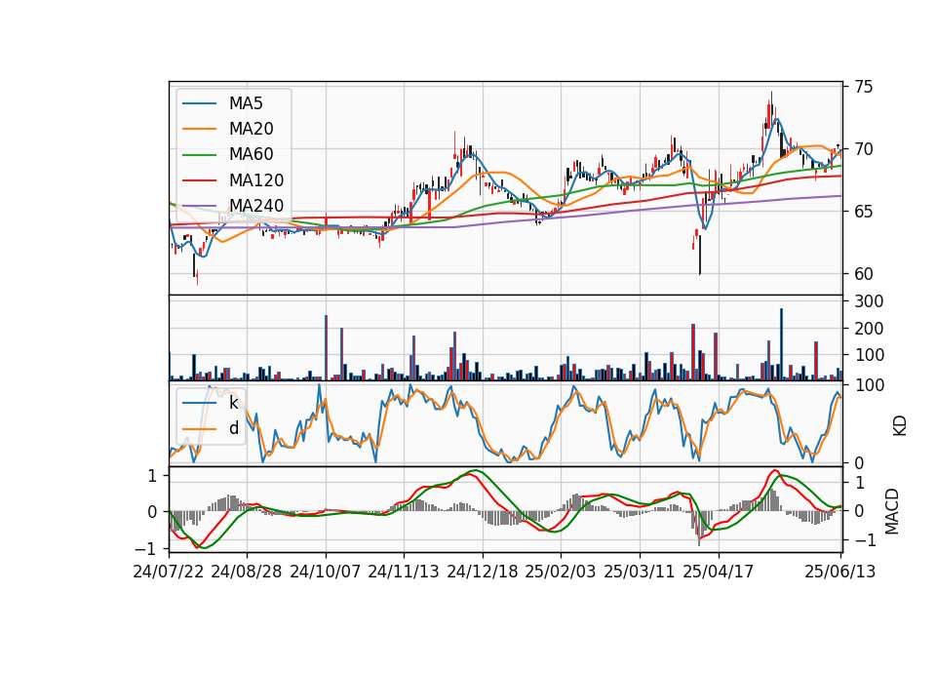Click the 25/06/13 date axis label

[x=840, y=572]
